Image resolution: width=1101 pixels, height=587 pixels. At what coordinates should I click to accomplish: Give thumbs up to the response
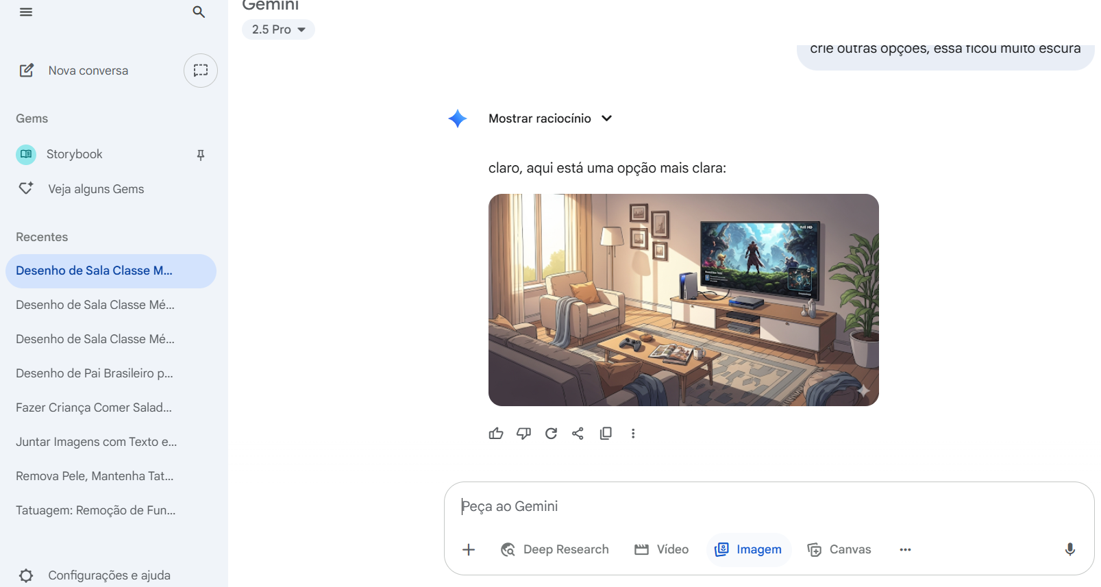[496, 434]
